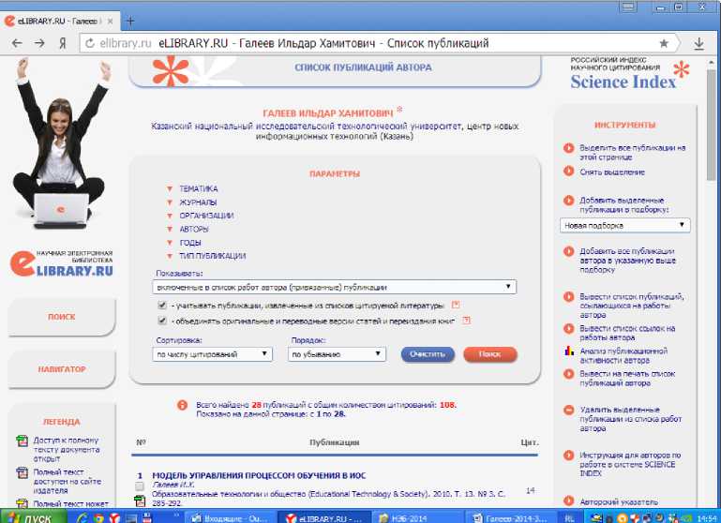Close the eLIBRARY.RU browser tab

(x=110, y=22)
